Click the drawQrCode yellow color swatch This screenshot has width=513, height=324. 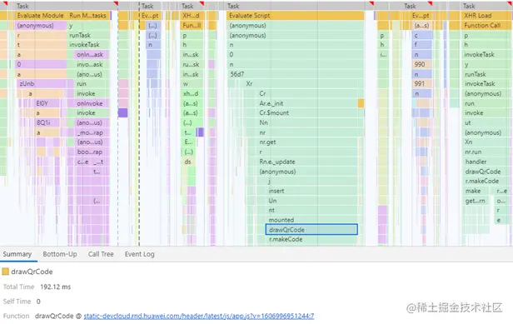click(6, 272)
